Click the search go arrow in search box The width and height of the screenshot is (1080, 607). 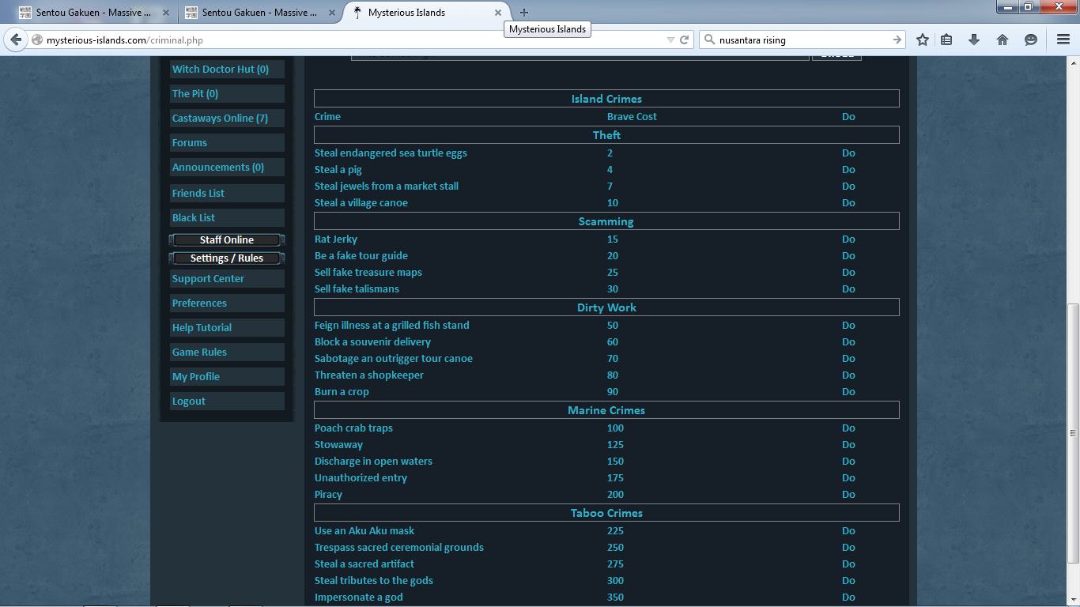(897, 40)
